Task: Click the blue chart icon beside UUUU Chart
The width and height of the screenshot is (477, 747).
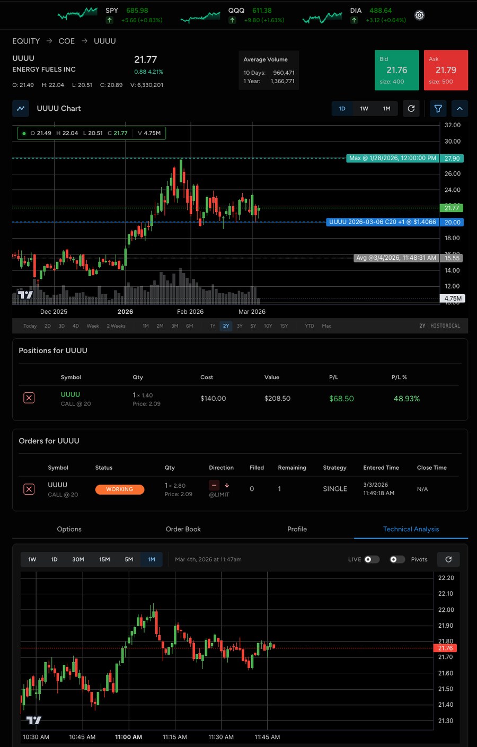Action: 20,108
